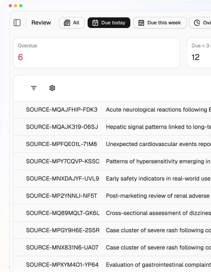Click the calendar icon in Due today tab
The image size is (211, 272).
click(x=95, y=23)
